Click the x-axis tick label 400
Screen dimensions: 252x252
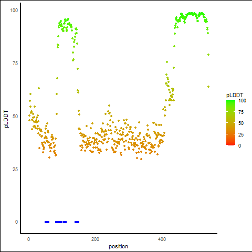tap(162, 239)
